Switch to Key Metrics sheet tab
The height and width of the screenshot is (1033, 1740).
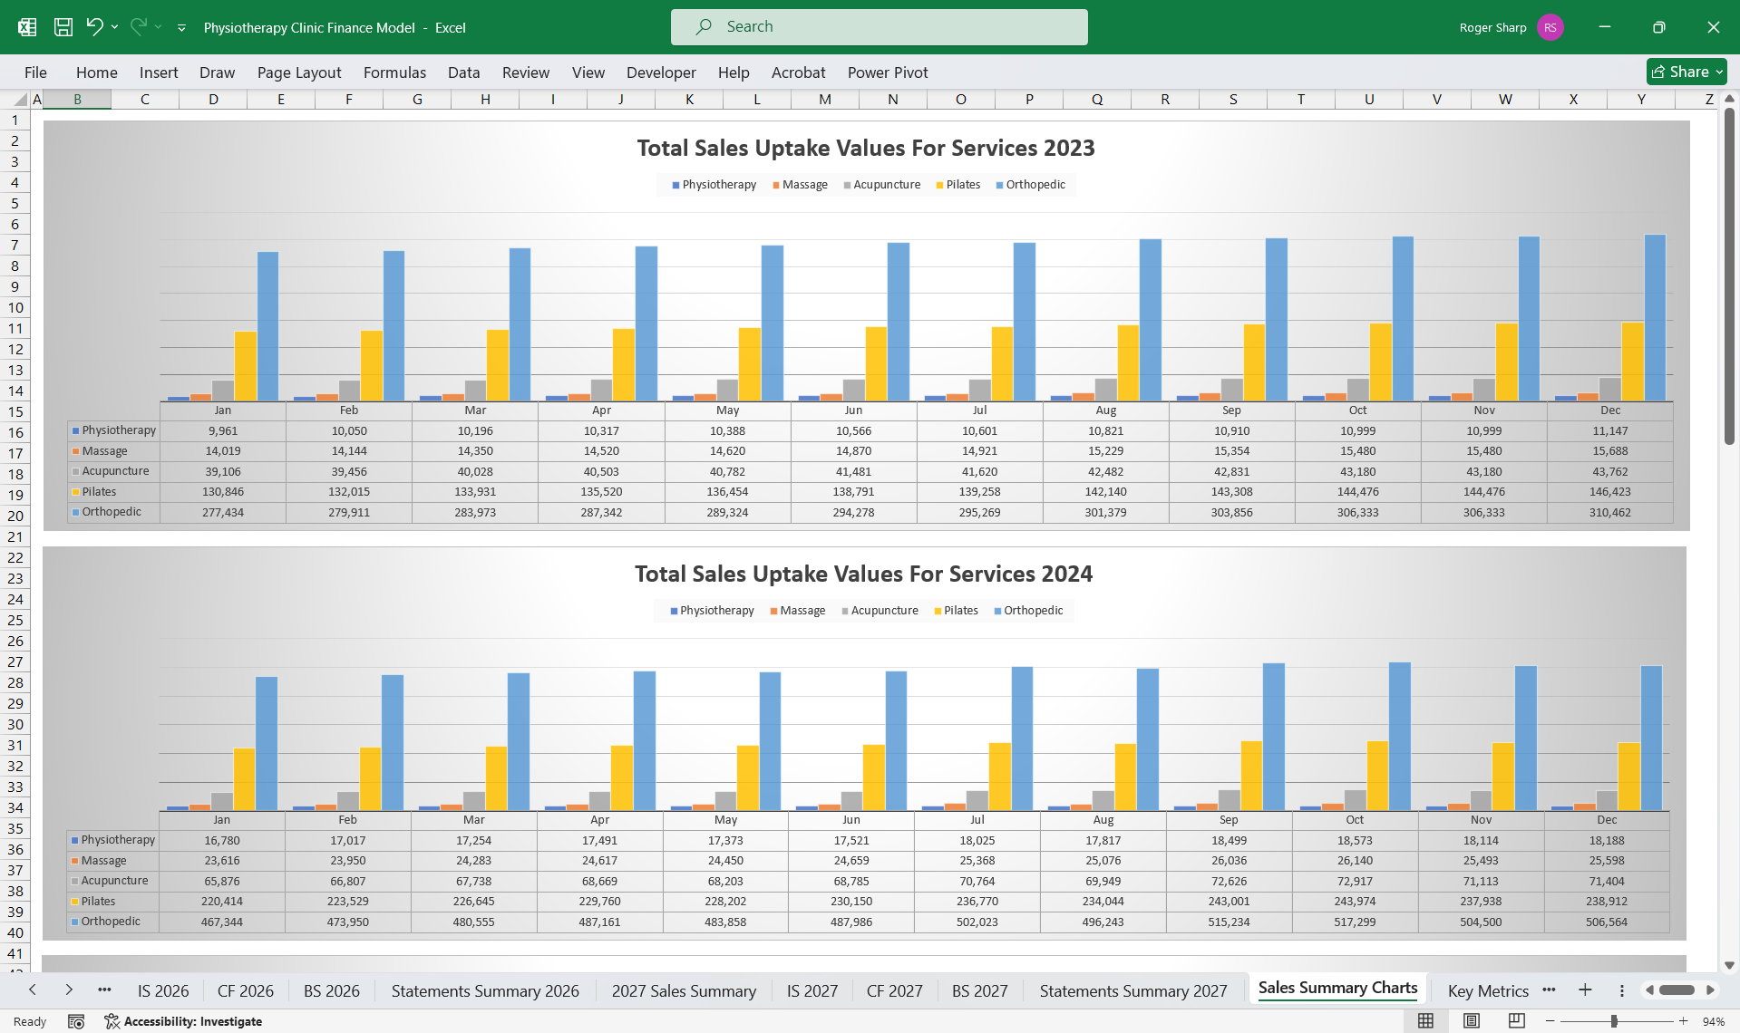[x=1488, y=991]
